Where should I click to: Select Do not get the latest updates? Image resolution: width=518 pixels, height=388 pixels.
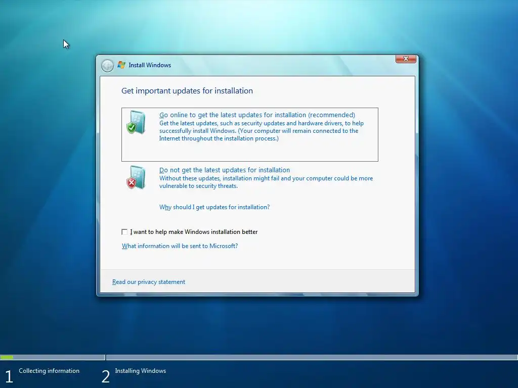[224, 170]
